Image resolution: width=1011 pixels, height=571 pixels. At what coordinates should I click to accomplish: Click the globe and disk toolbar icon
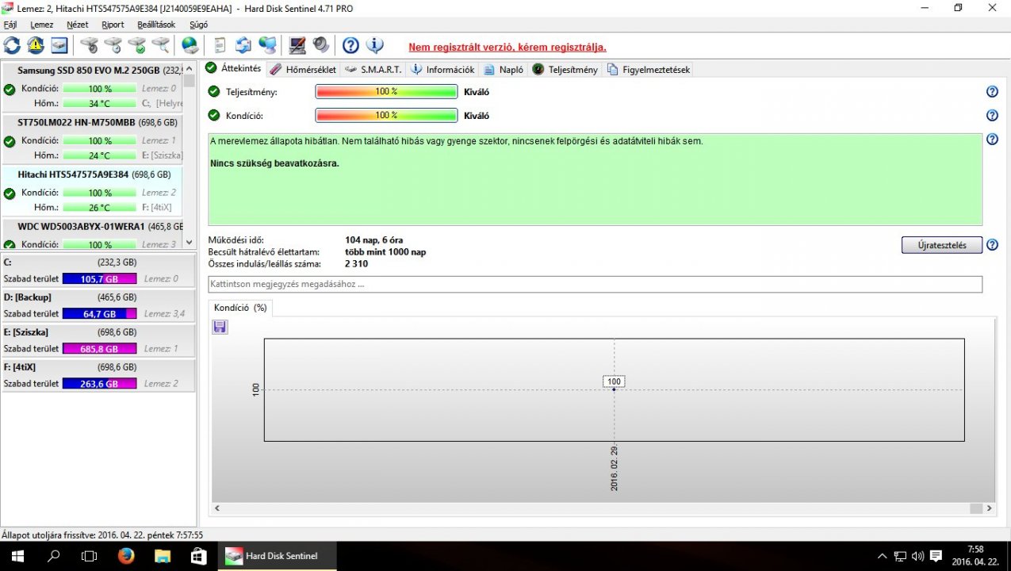190,45
